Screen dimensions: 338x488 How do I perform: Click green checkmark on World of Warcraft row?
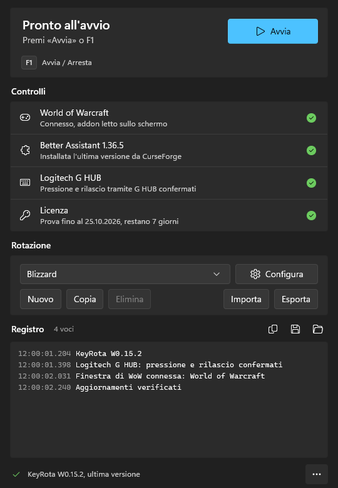click(x=311, y=118)
